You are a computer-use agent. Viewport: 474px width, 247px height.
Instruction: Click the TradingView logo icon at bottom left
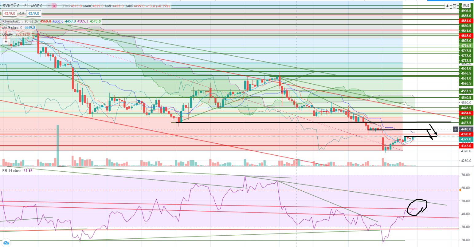point(6,242)
